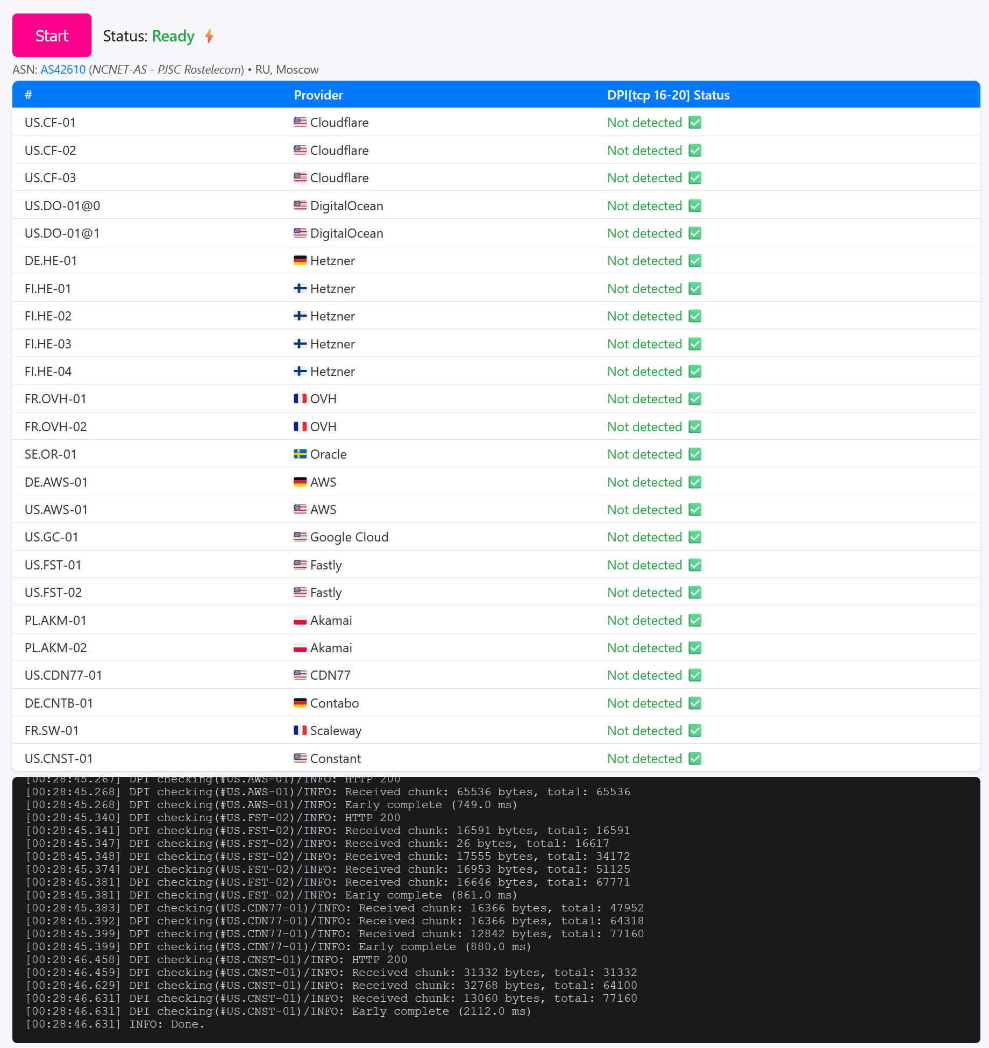Click the 'Google Cloud' provider name
Screen dimensions: 989x1048
(349, 537)
